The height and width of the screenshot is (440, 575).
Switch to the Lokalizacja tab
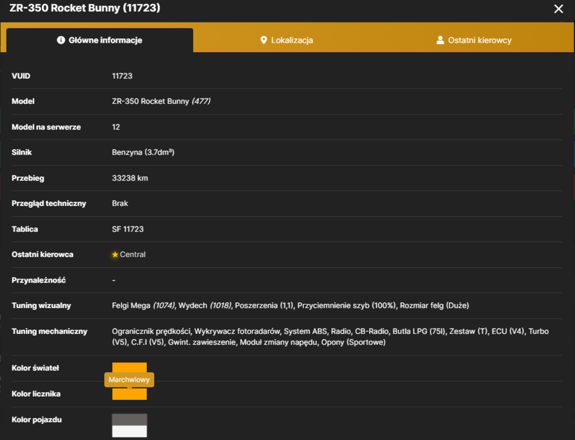[286, 40]
